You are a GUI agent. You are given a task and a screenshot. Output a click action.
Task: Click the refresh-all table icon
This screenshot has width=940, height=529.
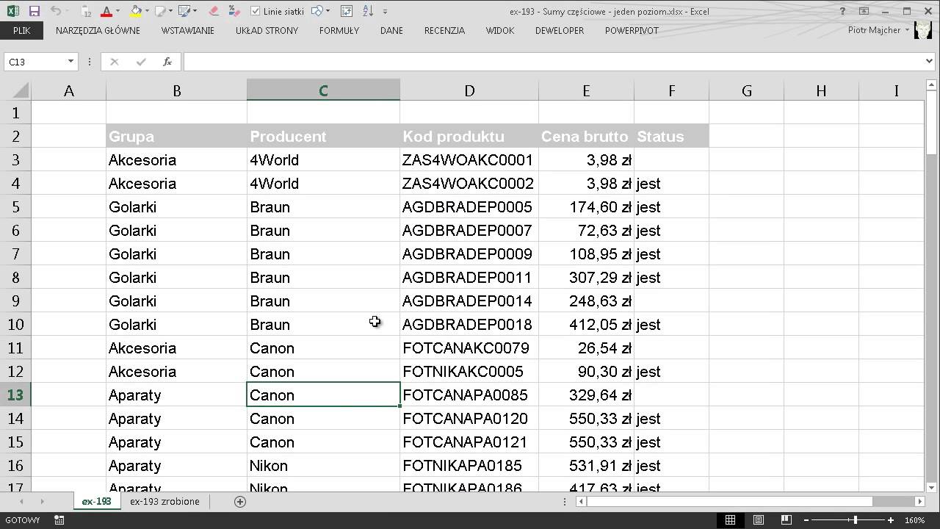point(347,11)
